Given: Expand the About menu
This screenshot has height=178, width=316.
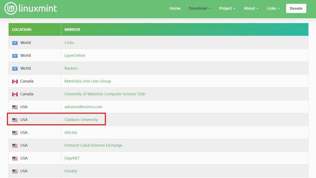Looking at the screenshot, I should tap(251, 8).
